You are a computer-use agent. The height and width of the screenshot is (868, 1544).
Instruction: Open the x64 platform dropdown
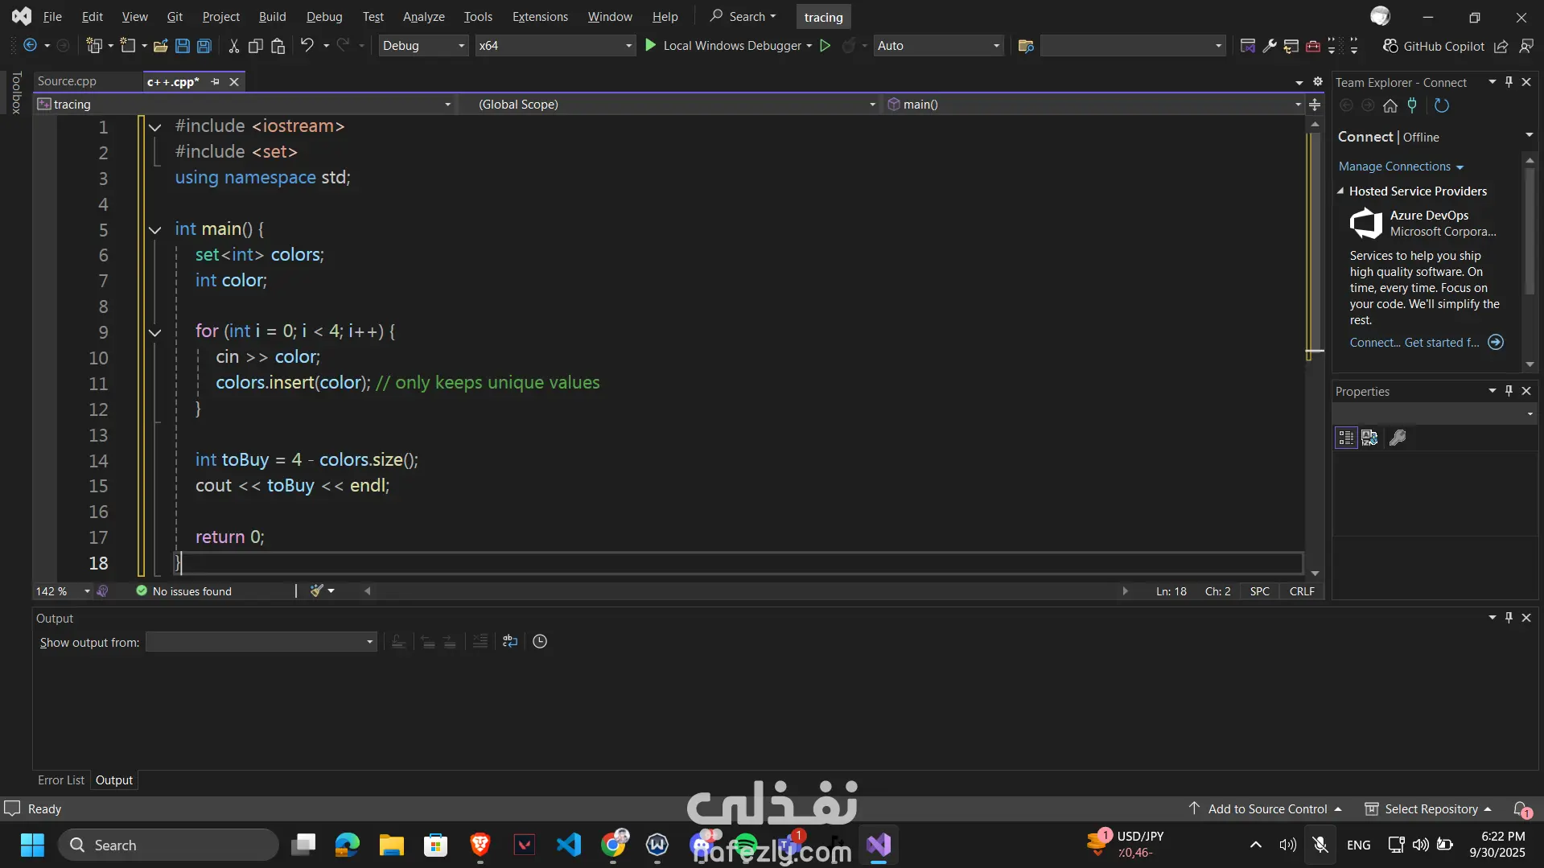point(555,46)
